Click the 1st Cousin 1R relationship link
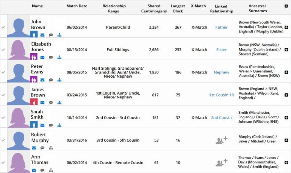Image resolution: width=291 pixels, height=173 pixels. 221,95
